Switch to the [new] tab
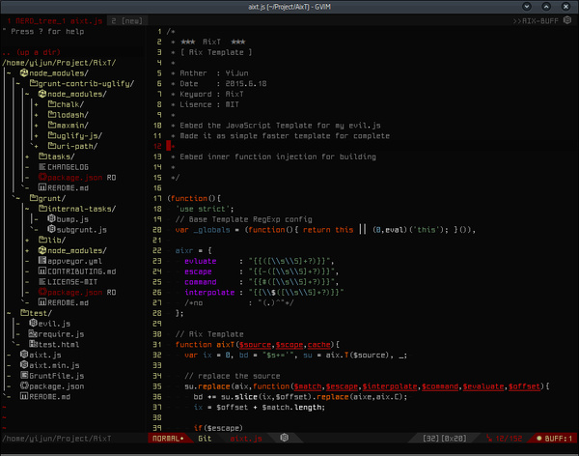Viewport: 579px width, 456px height. pos(127,20)
